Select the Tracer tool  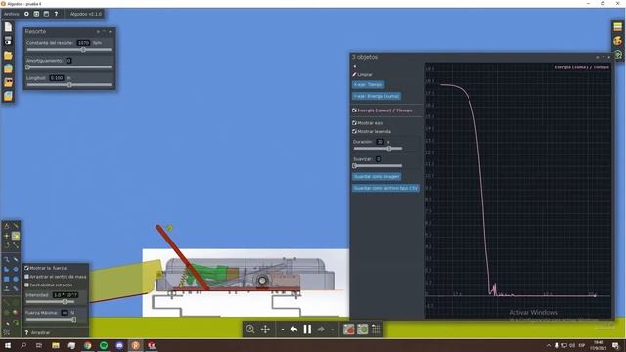tap(16, 322)
